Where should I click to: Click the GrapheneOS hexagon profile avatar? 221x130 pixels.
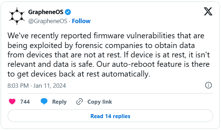coord(17,16)
